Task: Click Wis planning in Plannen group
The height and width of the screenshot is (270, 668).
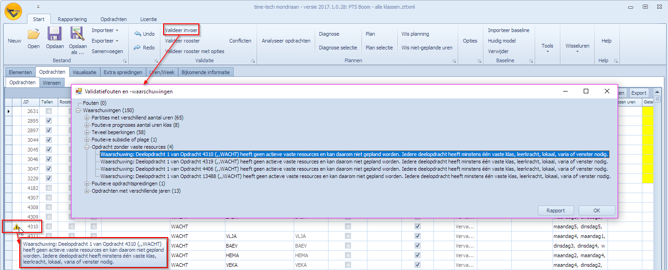Action: pos(416,34)
